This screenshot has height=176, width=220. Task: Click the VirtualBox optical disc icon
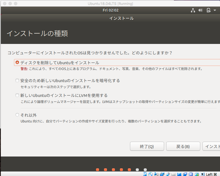151,174
